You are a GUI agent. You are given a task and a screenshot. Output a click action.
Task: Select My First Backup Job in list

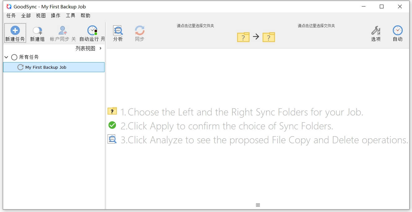pos(54,67)
